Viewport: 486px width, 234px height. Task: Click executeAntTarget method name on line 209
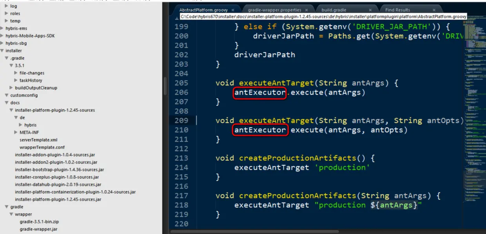[x=276, y=121]
